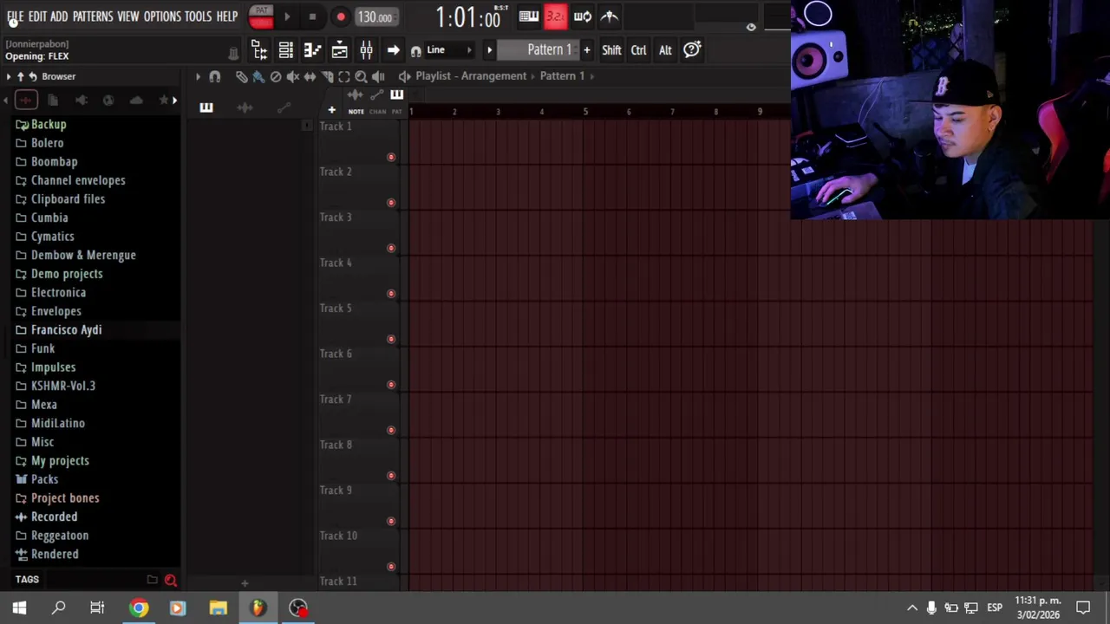Image resolution: width=1110 pixels, height=624 pixels.
Task: Start playback with the Play button
Action: tap(287, 16)
